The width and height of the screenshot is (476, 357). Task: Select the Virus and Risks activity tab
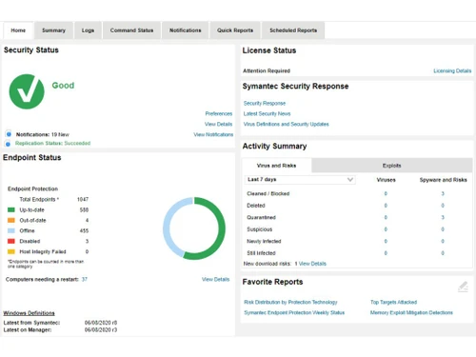point(276,166)
